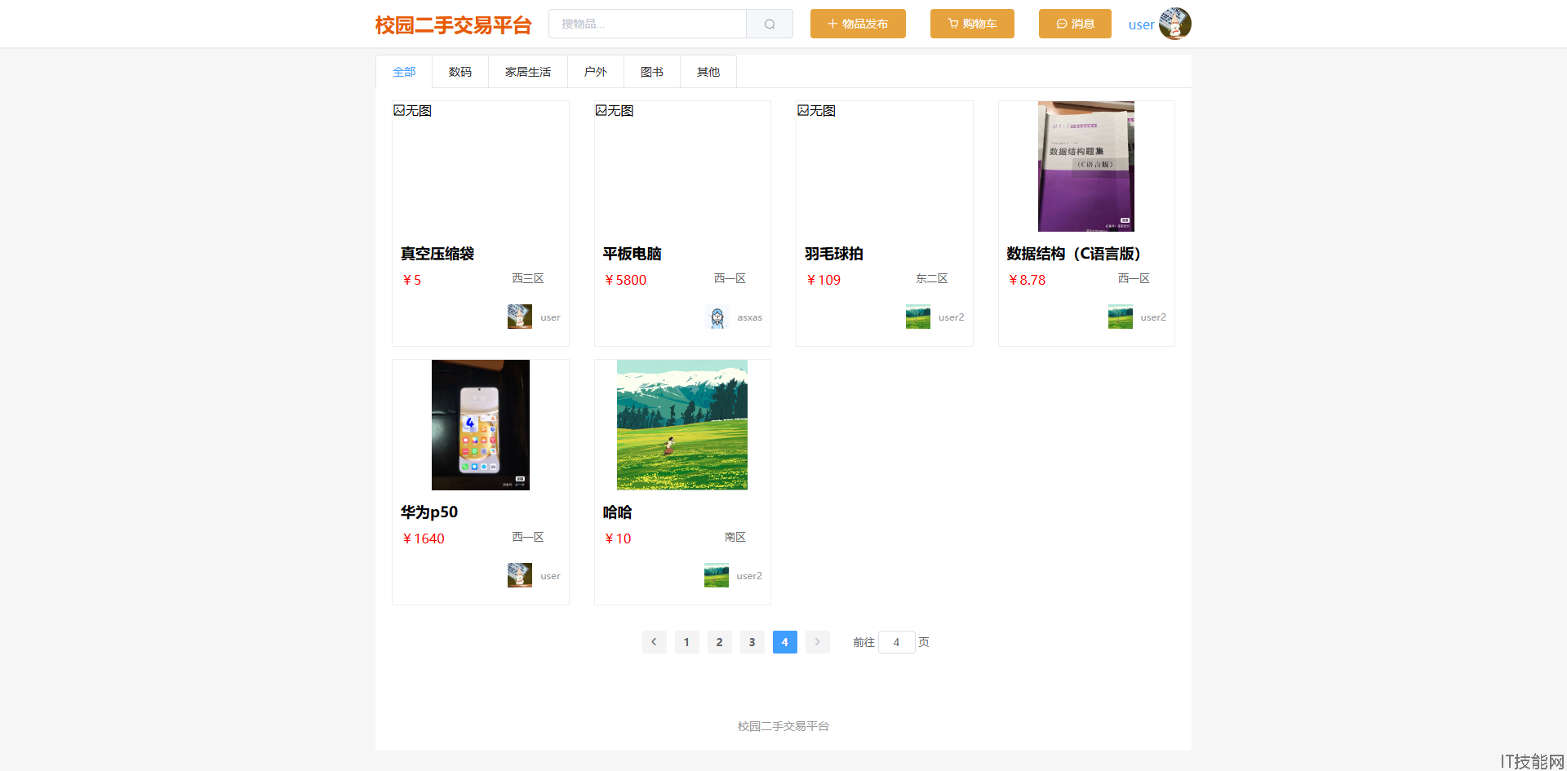Open user2 avatar on 数据结构 card
Image resolution: width=1567 pixels, height=771 pixels.
(x=1121, y=317)
